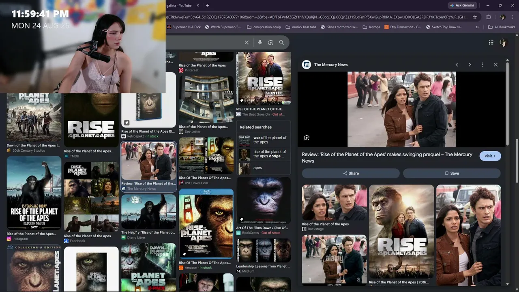The height and width of the screenshot is (292, 519).
Task: Save the previewed image
Action: click(452, 173)
